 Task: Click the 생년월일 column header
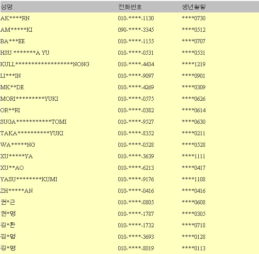pyautogui.click(x=194, y=7)
